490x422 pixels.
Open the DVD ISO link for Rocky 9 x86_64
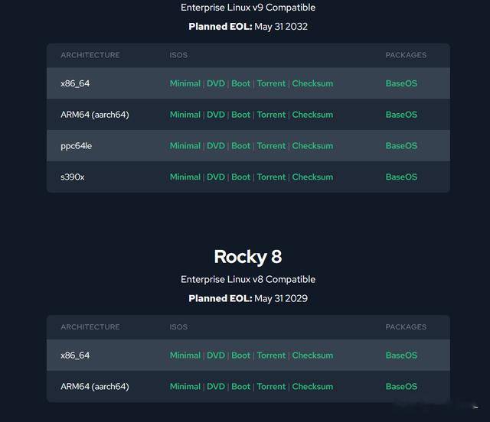[x=216, y=83]
